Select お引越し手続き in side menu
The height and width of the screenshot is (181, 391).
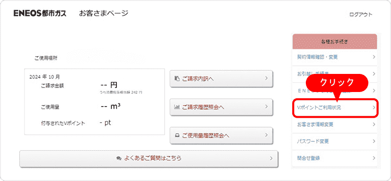(335, 74)
